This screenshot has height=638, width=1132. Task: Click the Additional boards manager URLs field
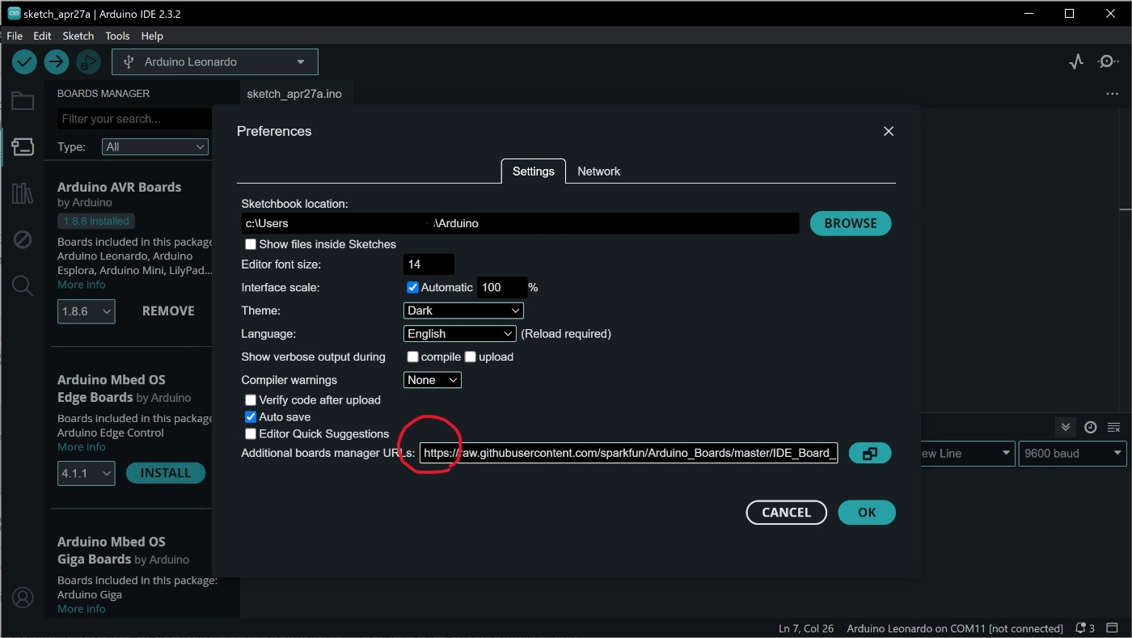(629, 453)
